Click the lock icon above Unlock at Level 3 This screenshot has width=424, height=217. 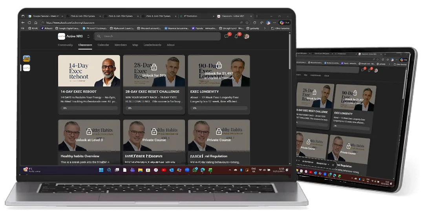(x=89, y=132)
